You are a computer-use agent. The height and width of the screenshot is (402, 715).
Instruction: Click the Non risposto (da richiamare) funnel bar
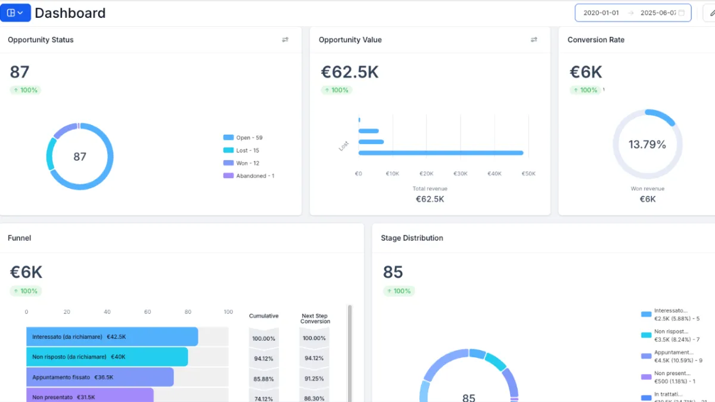pyautogui.click(x=107, y=357)
